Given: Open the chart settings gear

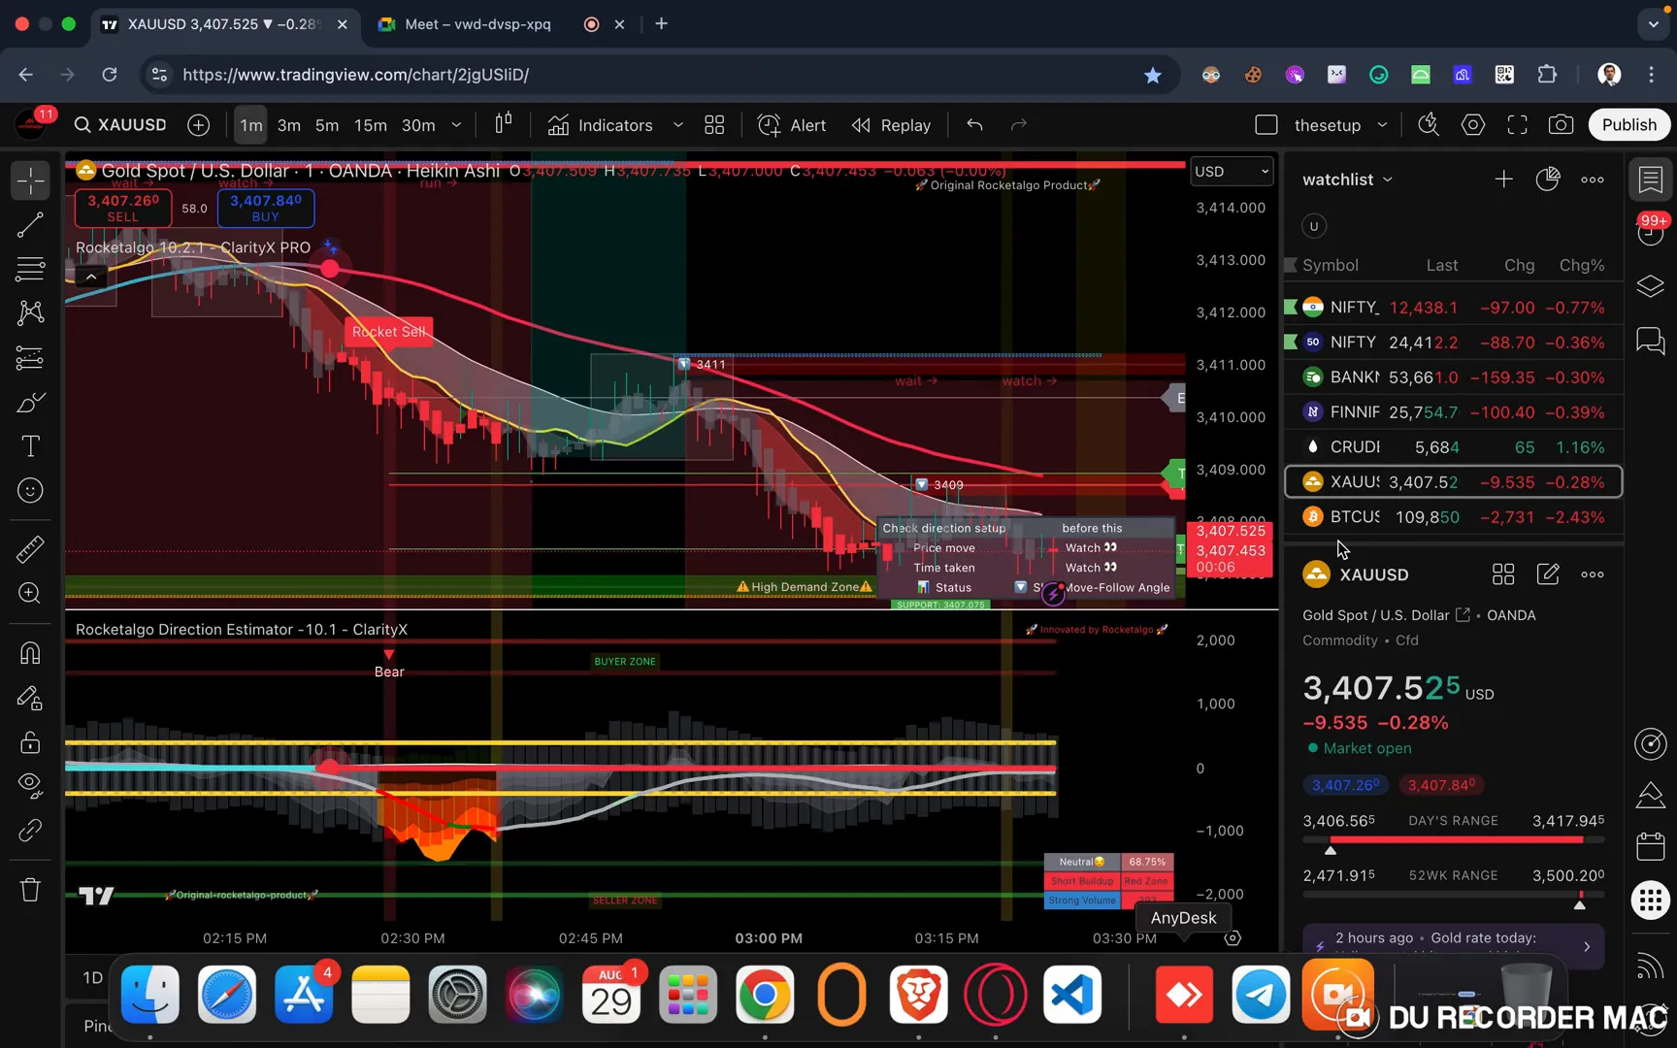Looking at the screenshot, I should coord(1472,124).
